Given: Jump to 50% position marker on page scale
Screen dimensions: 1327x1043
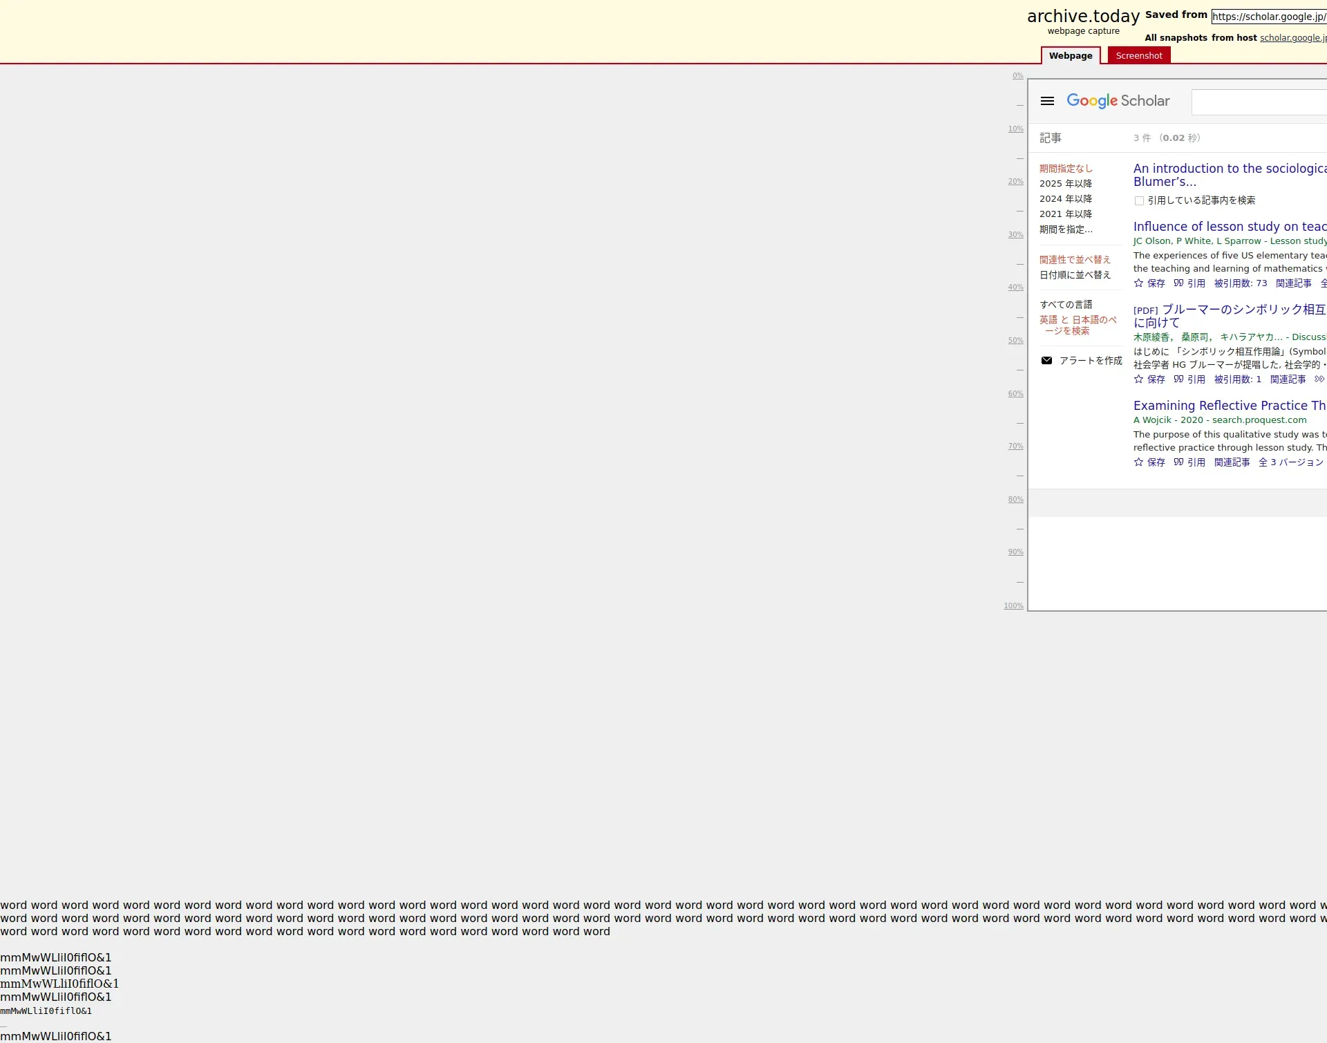Looking at the screenshot, I should point(1015,341).
